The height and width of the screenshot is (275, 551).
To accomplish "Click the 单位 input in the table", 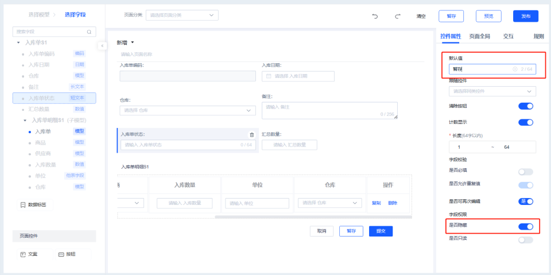I will pos(257,203).
